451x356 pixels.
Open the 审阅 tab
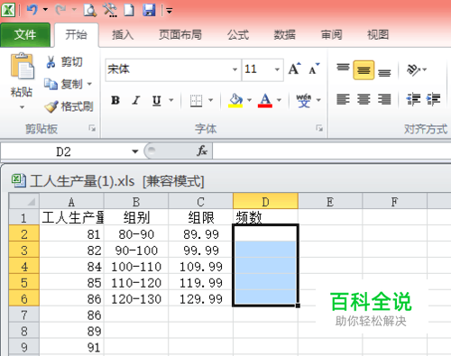331,35
